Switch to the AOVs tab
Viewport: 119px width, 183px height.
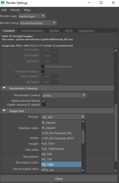(69, 31)
